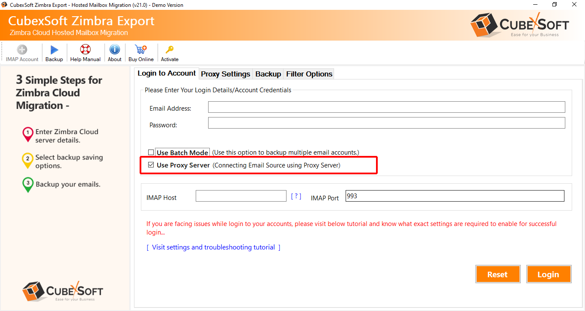Screen dimensions: 585x311
Task: Switch to the Backup tab
Action: coord(268,74)
